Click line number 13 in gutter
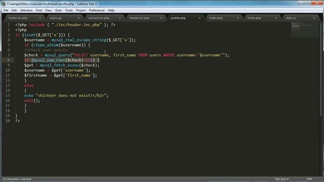Image resolution: width=324 pixels, height=182 pixels. (x=8, y=85)
